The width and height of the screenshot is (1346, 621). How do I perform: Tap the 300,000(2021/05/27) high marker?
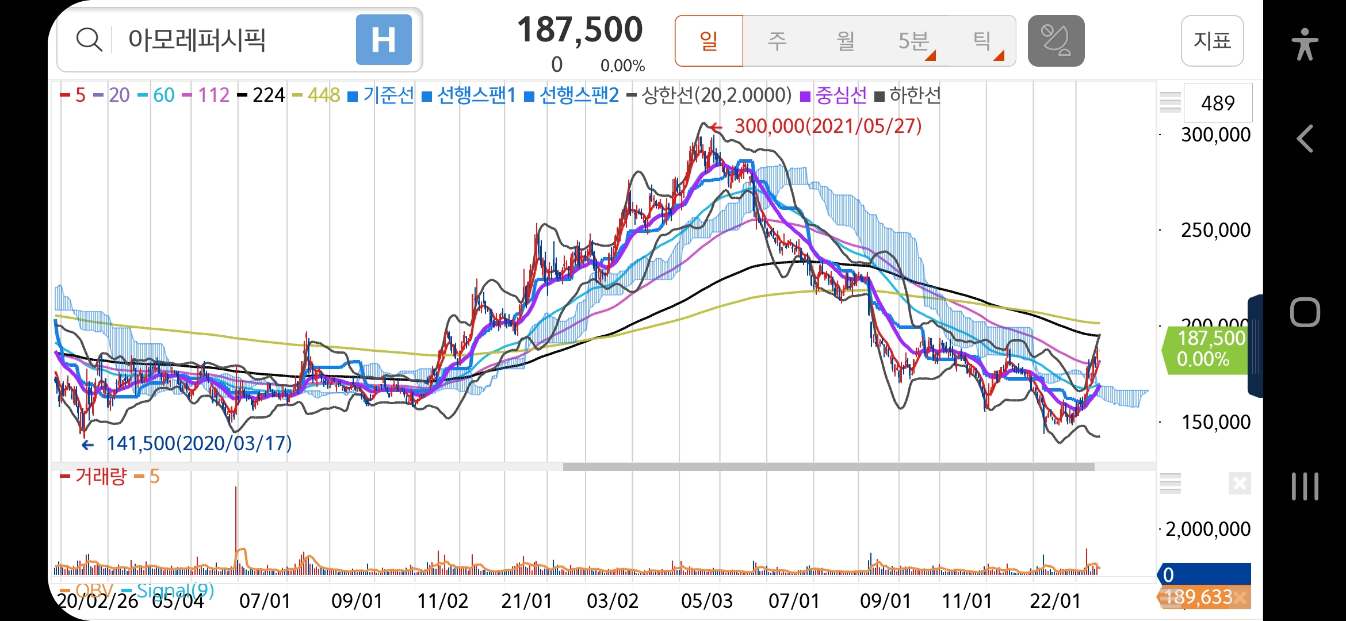coord(817,126)
